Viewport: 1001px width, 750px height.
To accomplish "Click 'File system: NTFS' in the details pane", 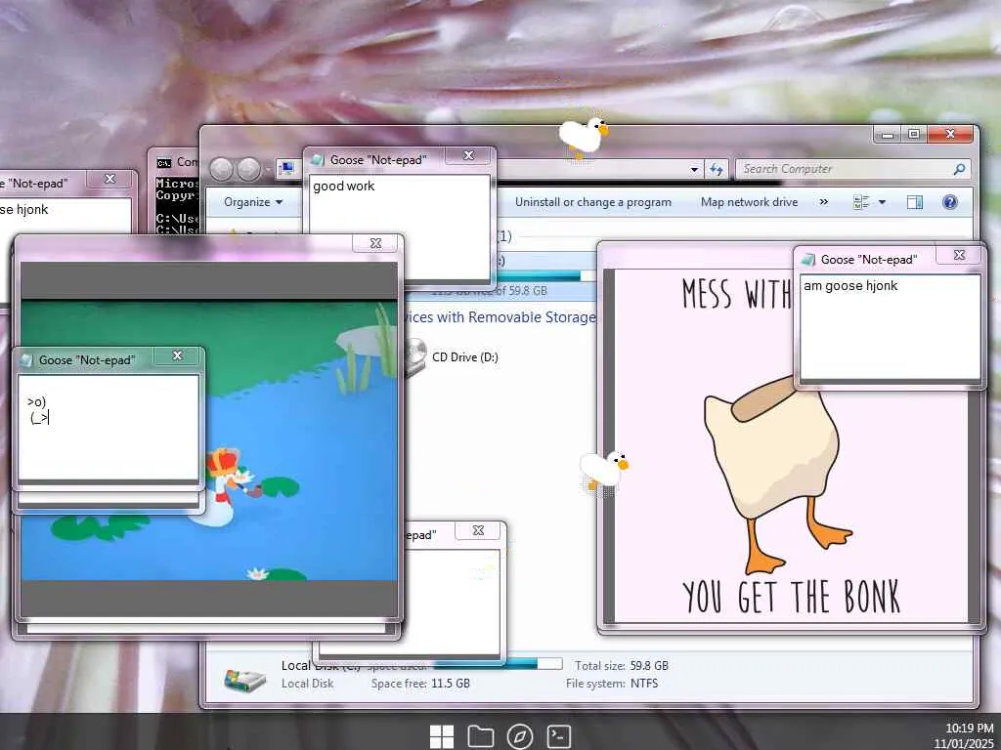I will tap(612, 683).
